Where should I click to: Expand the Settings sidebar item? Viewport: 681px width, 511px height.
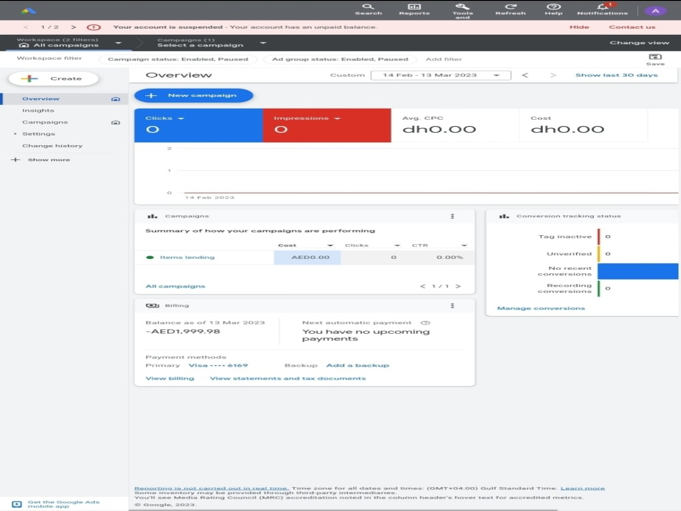coord(15,134)
